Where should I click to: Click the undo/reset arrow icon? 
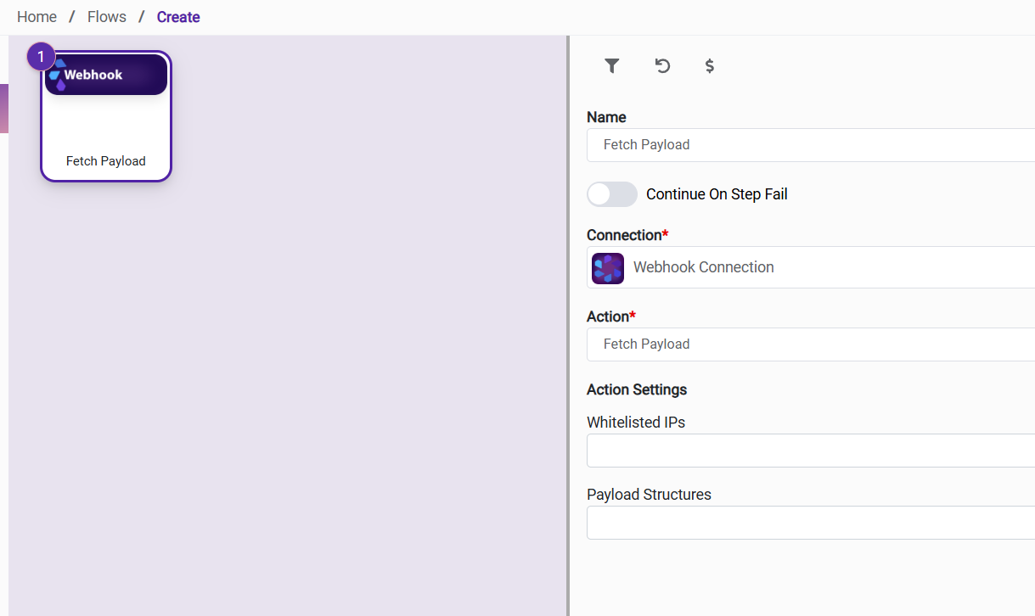(662, 66)
